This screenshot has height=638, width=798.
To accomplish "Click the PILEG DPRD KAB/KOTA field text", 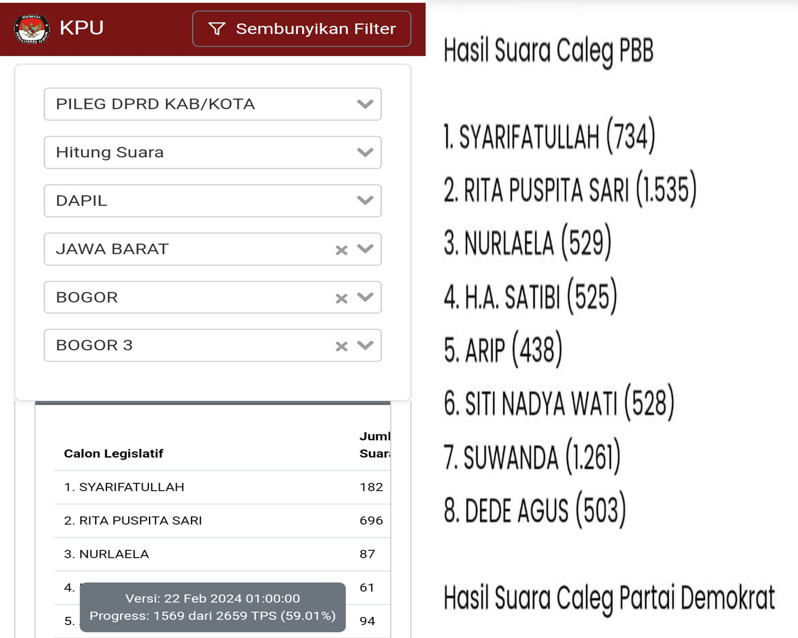I will [x=155, y=104].
